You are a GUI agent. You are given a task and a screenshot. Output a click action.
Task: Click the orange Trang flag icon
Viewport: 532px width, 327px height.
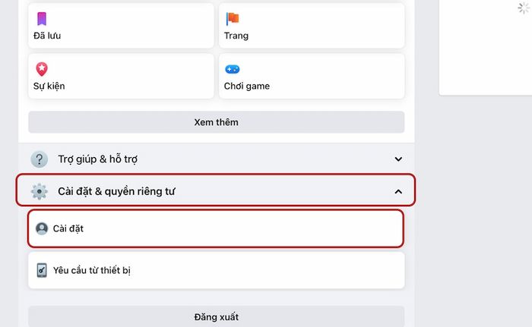tap(233, 19)
